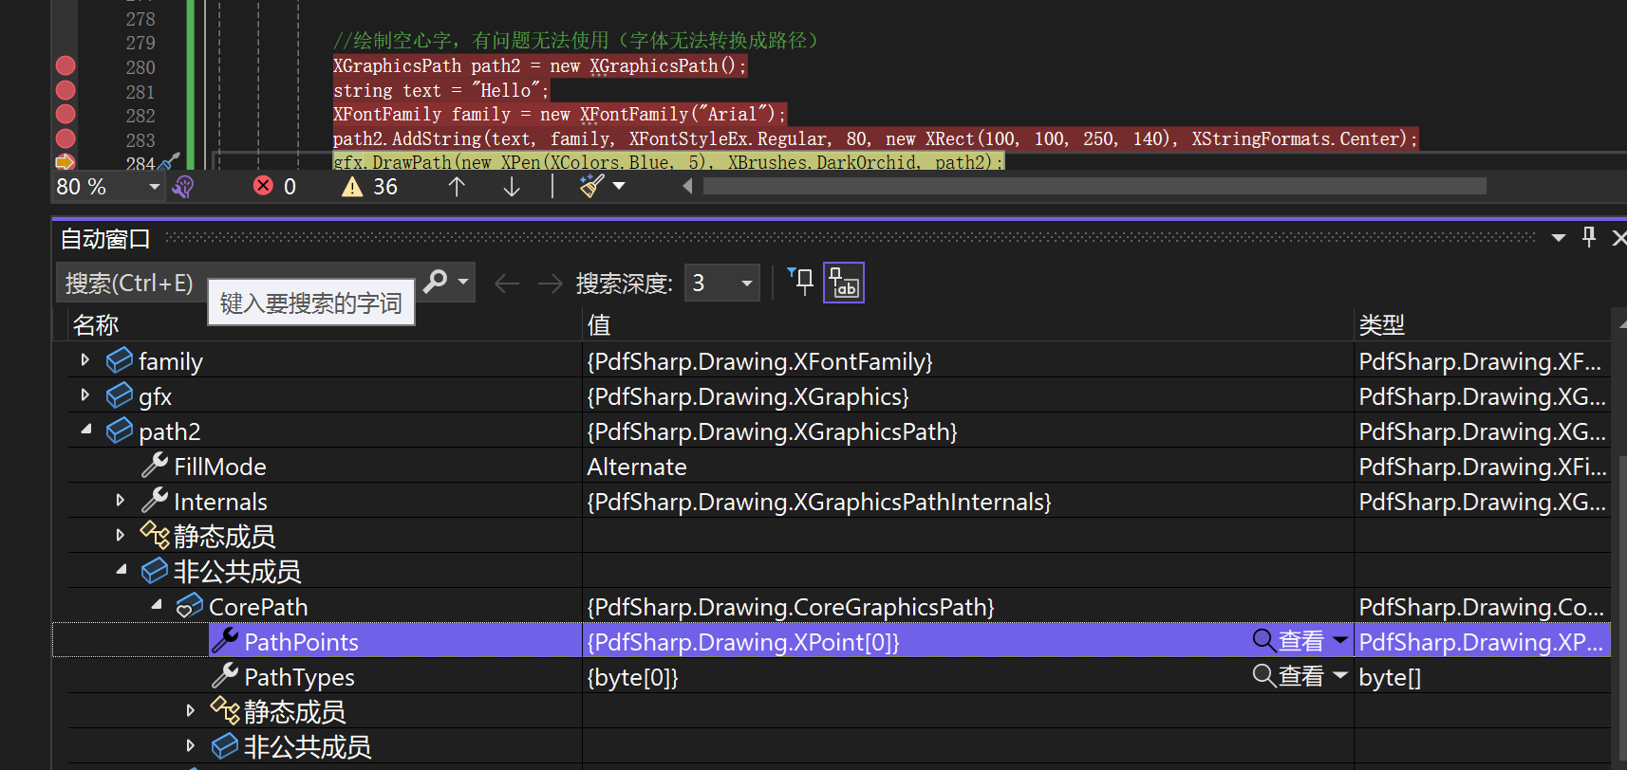Image resolution: width=1627 pixels, height=770 pixels.
Task: Click the gfx variable cube icon
Action: [x=120, y=395]
